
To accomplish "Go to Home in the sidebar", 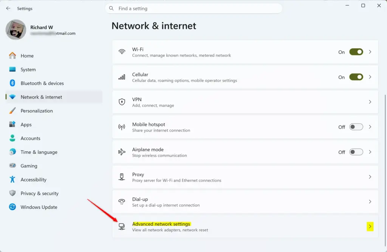I will pyautogui.click(x=54, y=56).
